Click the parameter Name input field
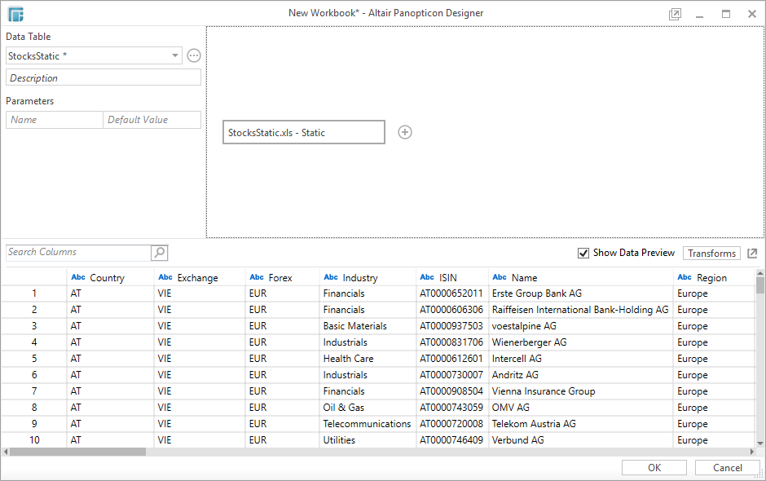Viewport: 766px width, 481px height. click(55, 120)
